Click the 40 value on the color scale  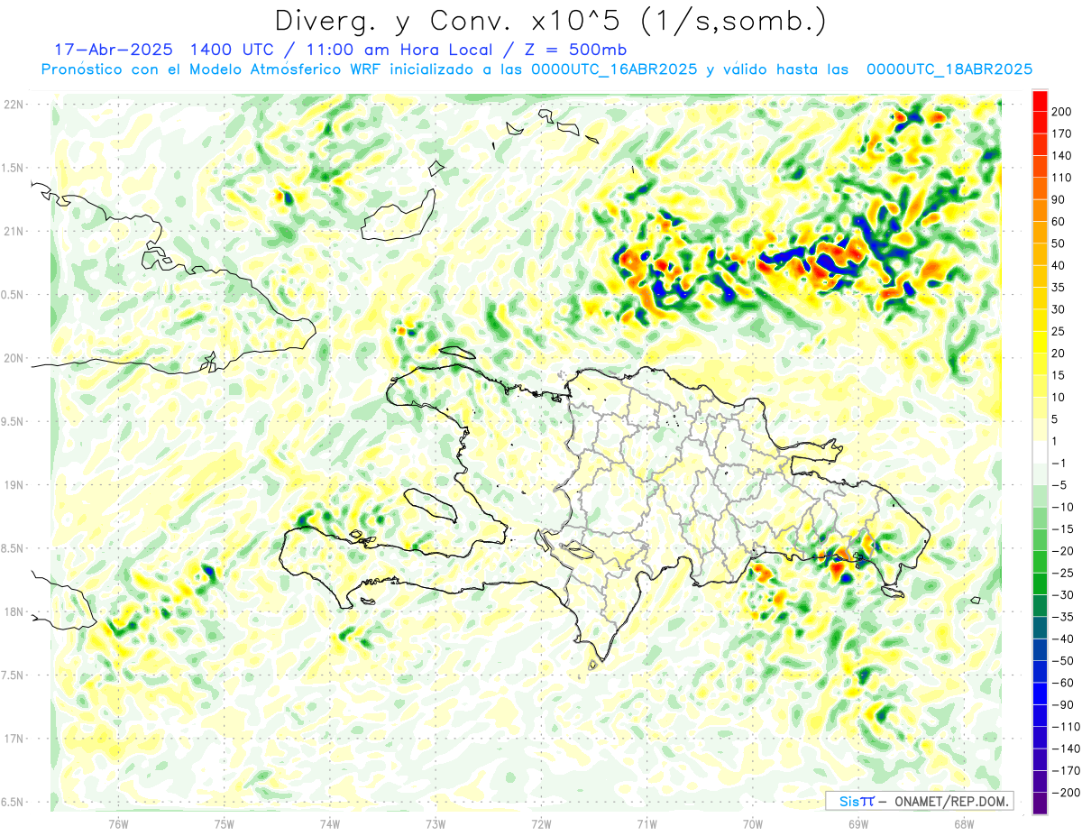click(1058, 266)
